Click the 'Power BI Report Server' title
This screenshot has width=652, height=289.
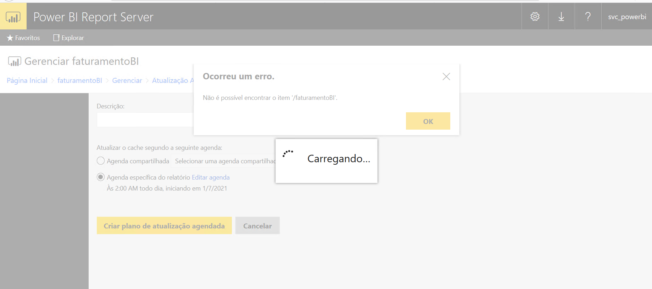[94, 17]
